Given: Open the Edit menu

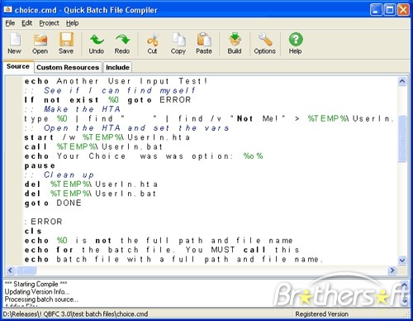Looking at the screenshot, I should pyautogui.click(x=27, y=23).
